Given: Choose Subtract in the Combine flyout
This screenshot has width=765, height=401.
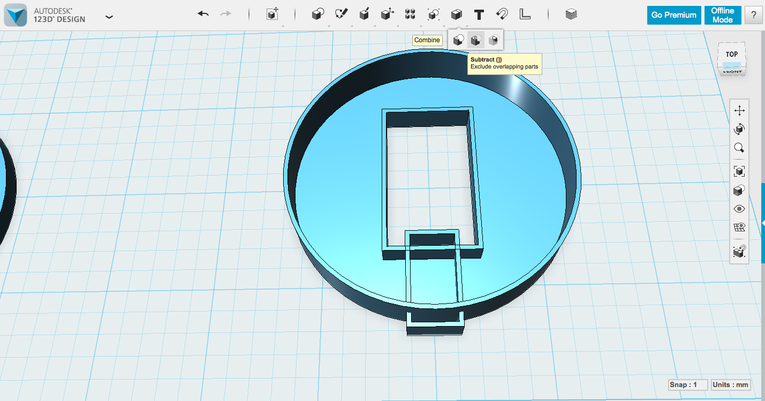Looking at the screenshot, I should (x=475, y=39).
